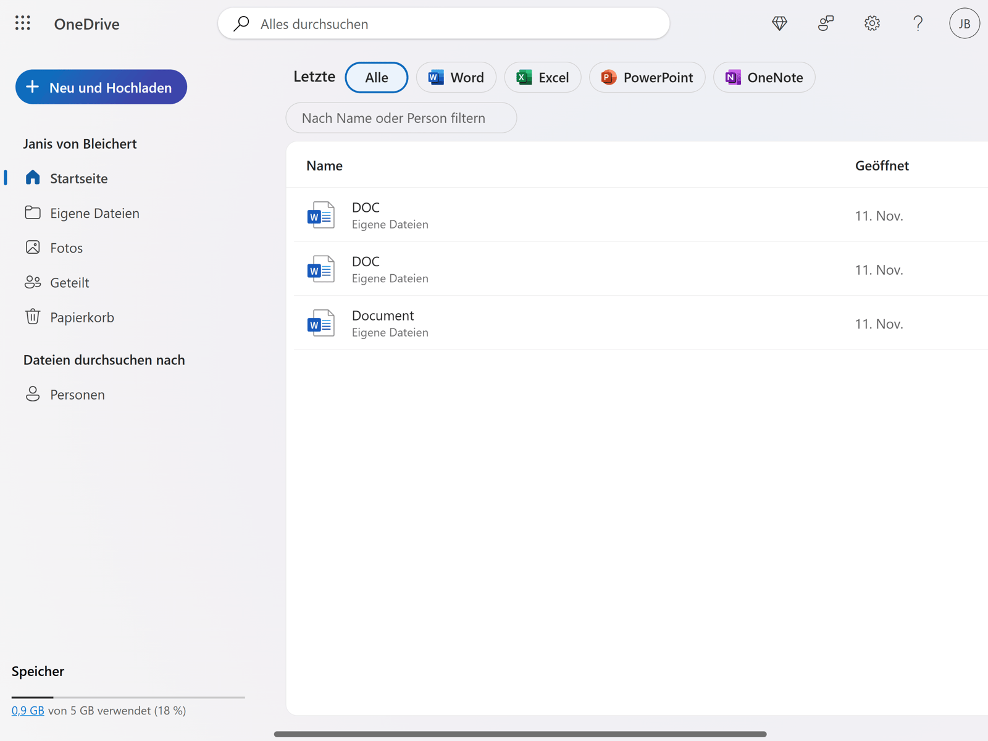
Task: Click the Nach Name oder Person filtern field
Action: click(x=401, y=117)
